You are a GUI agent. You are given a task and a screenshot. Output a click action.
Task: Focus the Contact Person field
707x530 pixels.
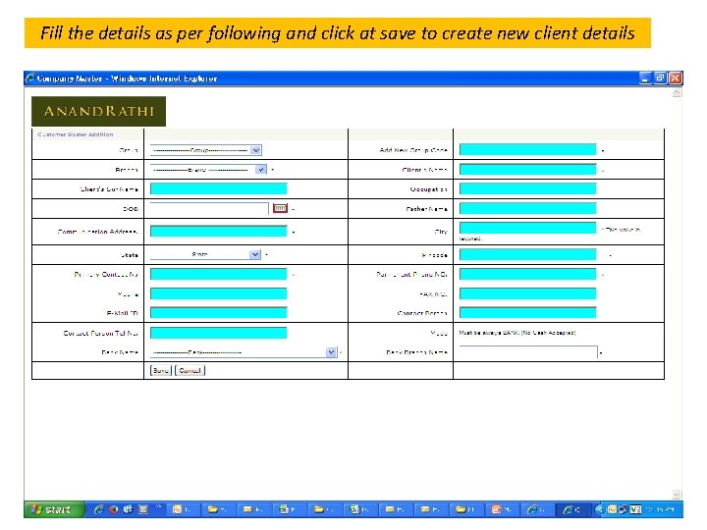[x=527, y=313]
